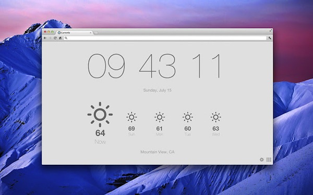
Task: Click the Tue day label
Action: point(188,134)
